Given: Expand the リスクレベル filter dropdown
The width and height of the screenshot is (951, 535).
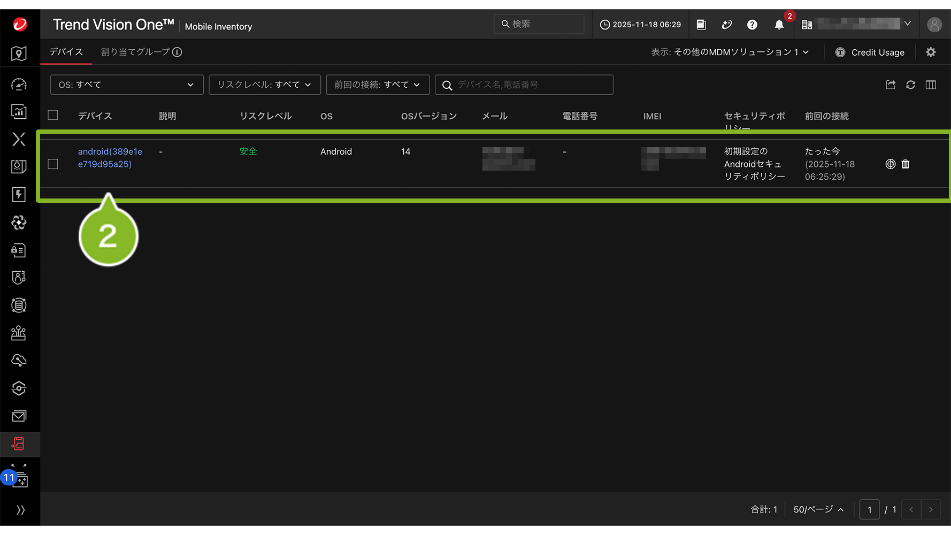Looking at the screenshot, I should pyautogui.click(x=264, y=85).
